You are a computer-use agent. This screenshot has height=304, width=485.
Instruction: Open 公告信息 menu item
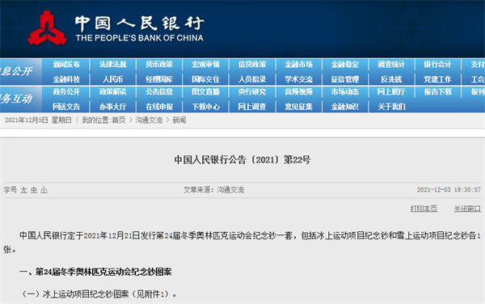[x=159, y=91]
